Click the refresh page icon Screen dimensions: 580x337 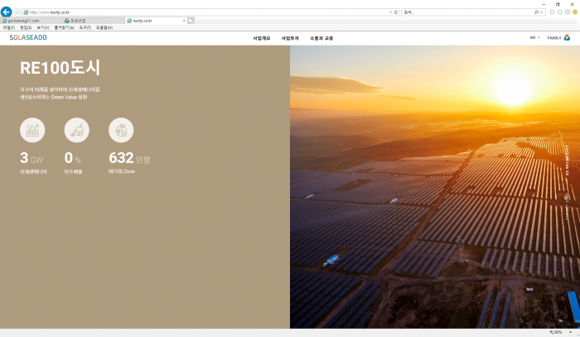click(396, 12)
